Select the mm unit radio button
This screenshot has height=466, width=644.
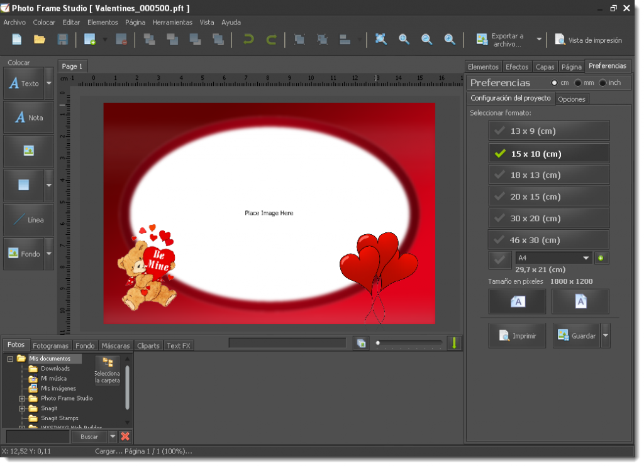pos(578,83)
